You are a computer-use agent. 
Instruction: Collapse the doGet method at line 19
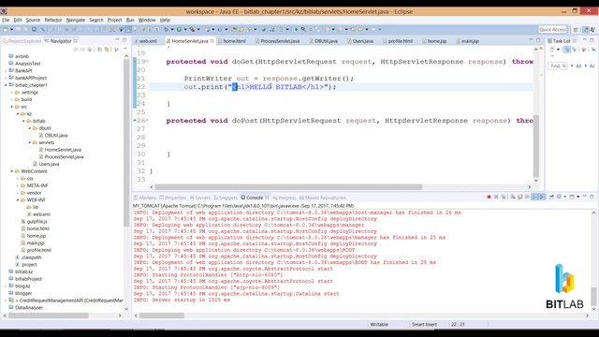pyautogui.click(x=147, y=61)
